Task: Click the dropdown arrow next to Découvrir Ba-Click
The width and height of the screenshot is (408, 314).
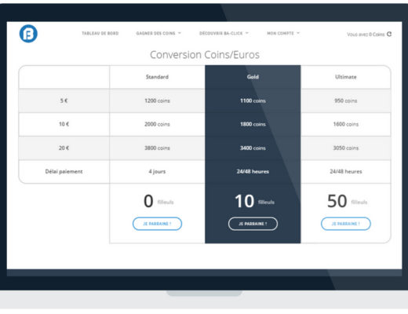Action: point(247,33)
